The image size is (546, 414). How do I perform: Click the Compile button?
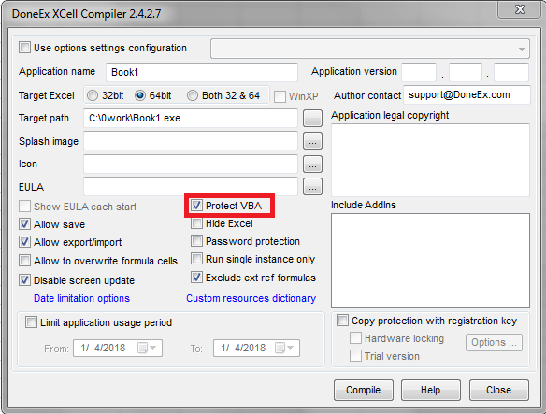(363, 390)
